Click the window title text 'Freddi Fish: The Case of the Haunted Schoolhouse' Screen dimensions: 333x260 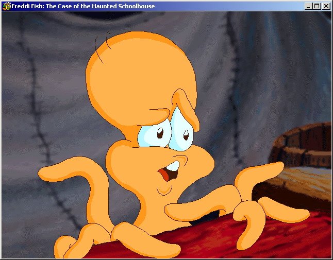83,6
